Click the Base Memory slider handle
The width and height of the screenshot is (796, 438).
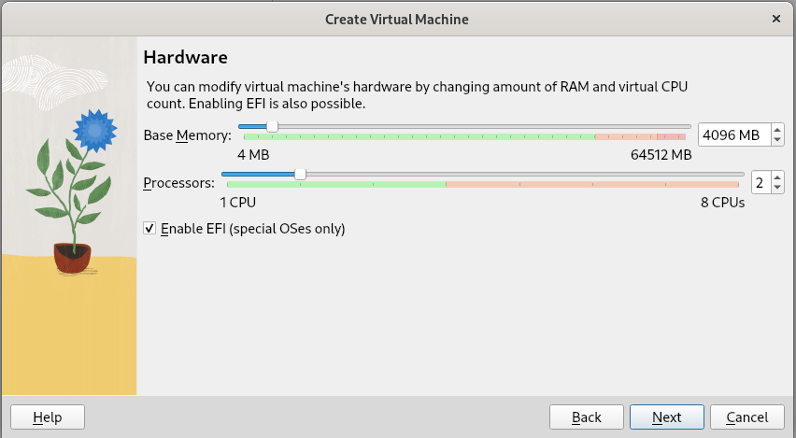tap(272, 126)
